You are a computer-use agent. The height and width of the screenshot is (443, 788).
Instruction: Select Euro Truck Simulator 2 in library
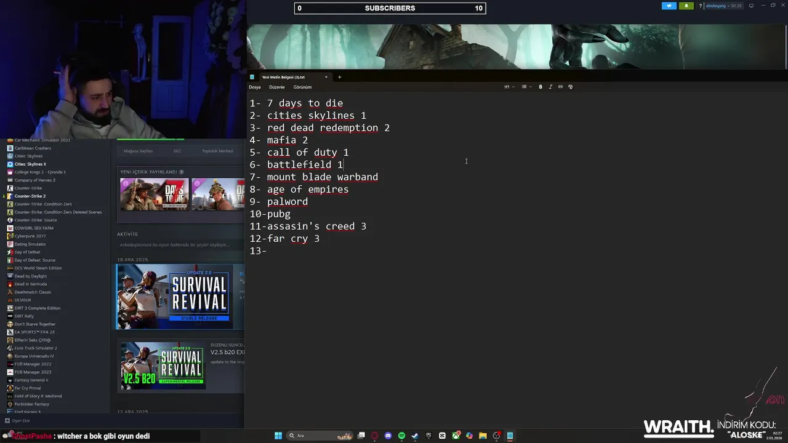[x=36, y=348]
